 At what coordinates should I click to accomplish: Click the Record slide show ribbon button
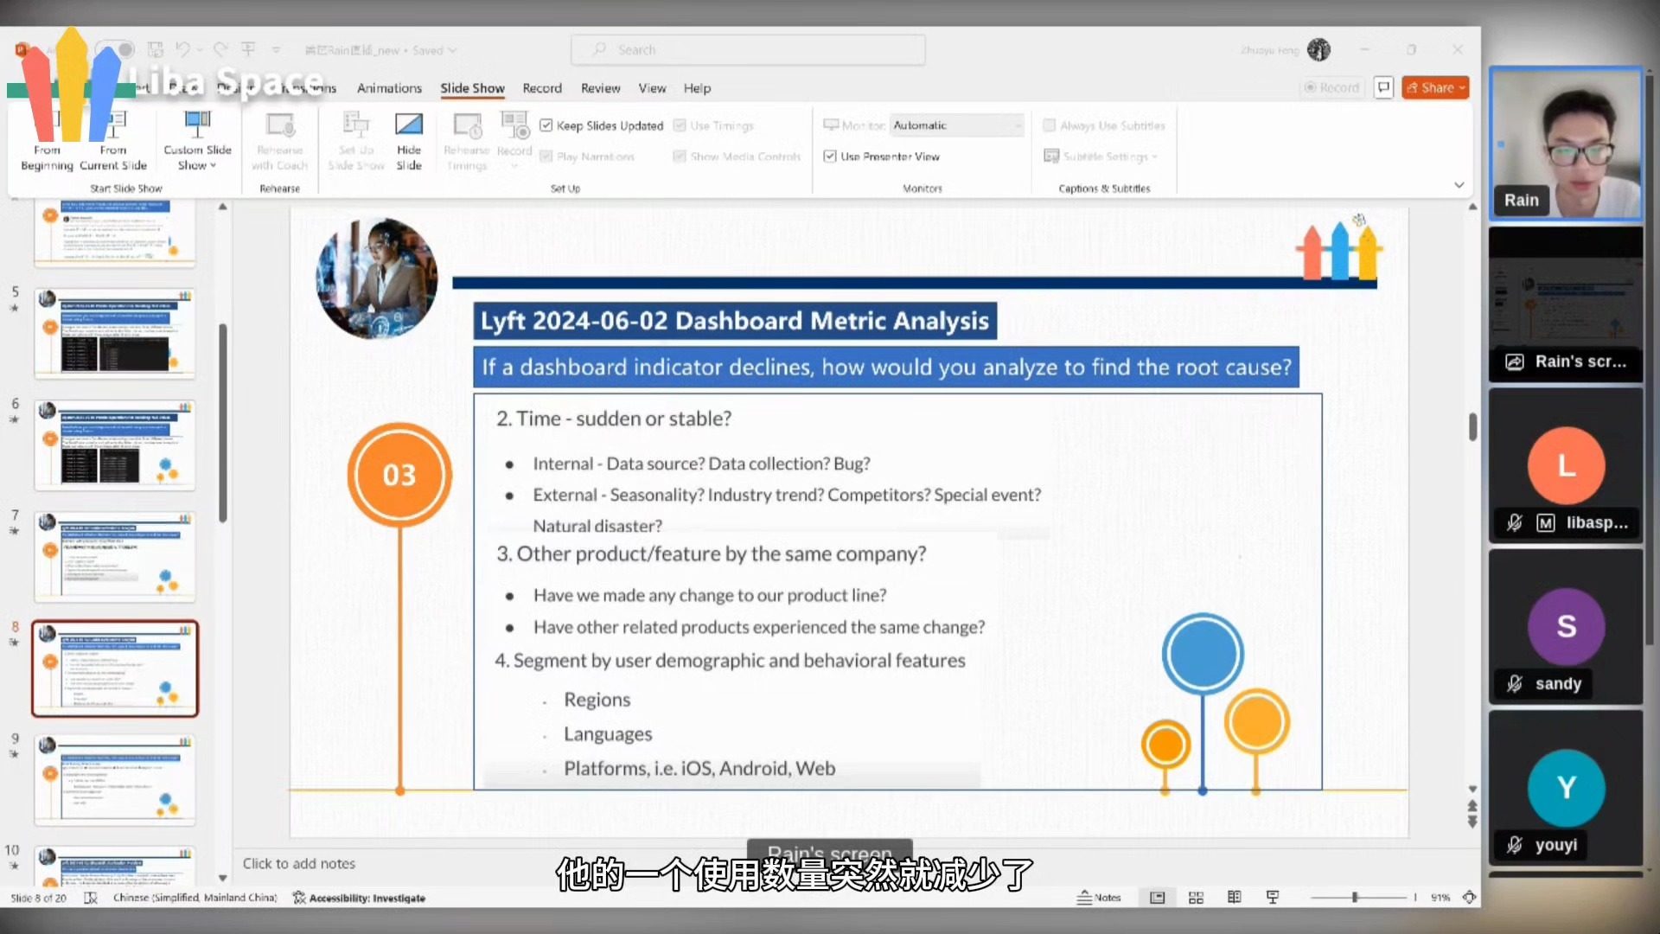tap(514, 141)
